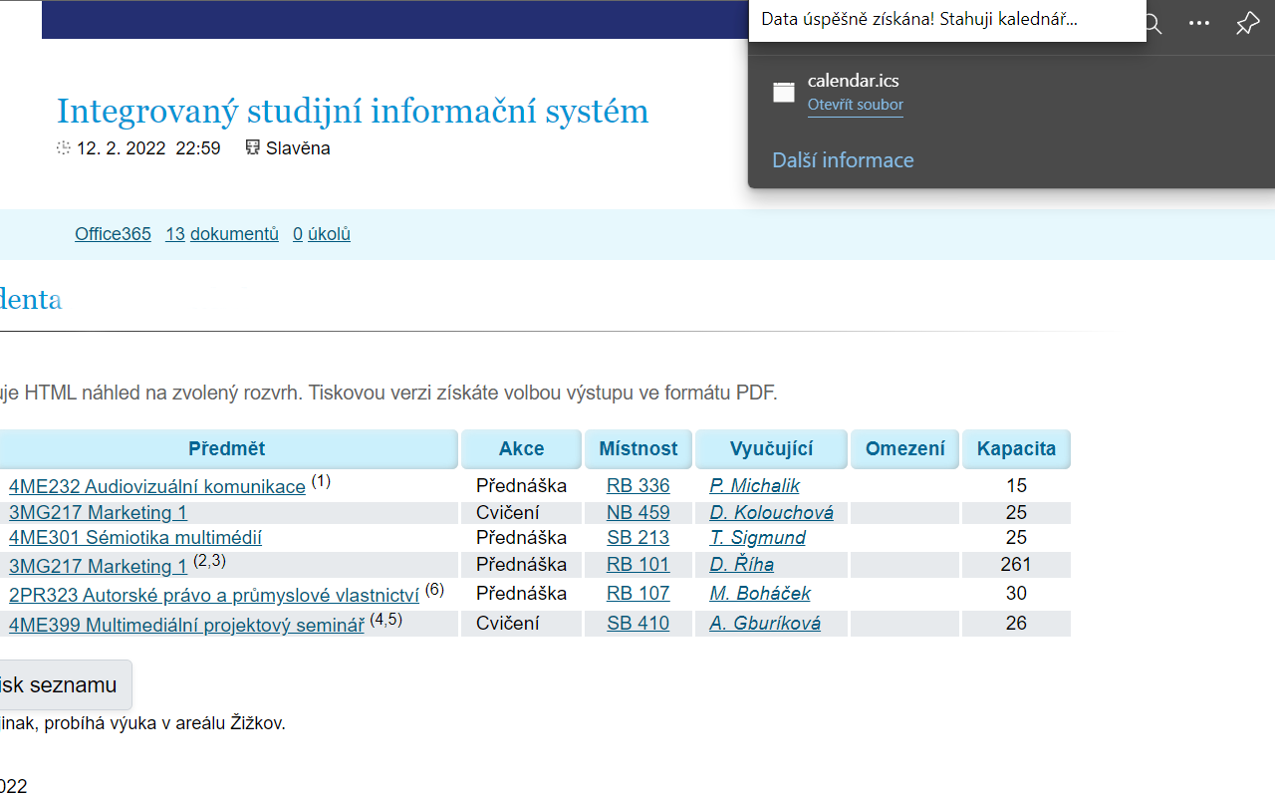1275x797 pixels.
Task: Click the Předmět column header
Action: (227, 448)
